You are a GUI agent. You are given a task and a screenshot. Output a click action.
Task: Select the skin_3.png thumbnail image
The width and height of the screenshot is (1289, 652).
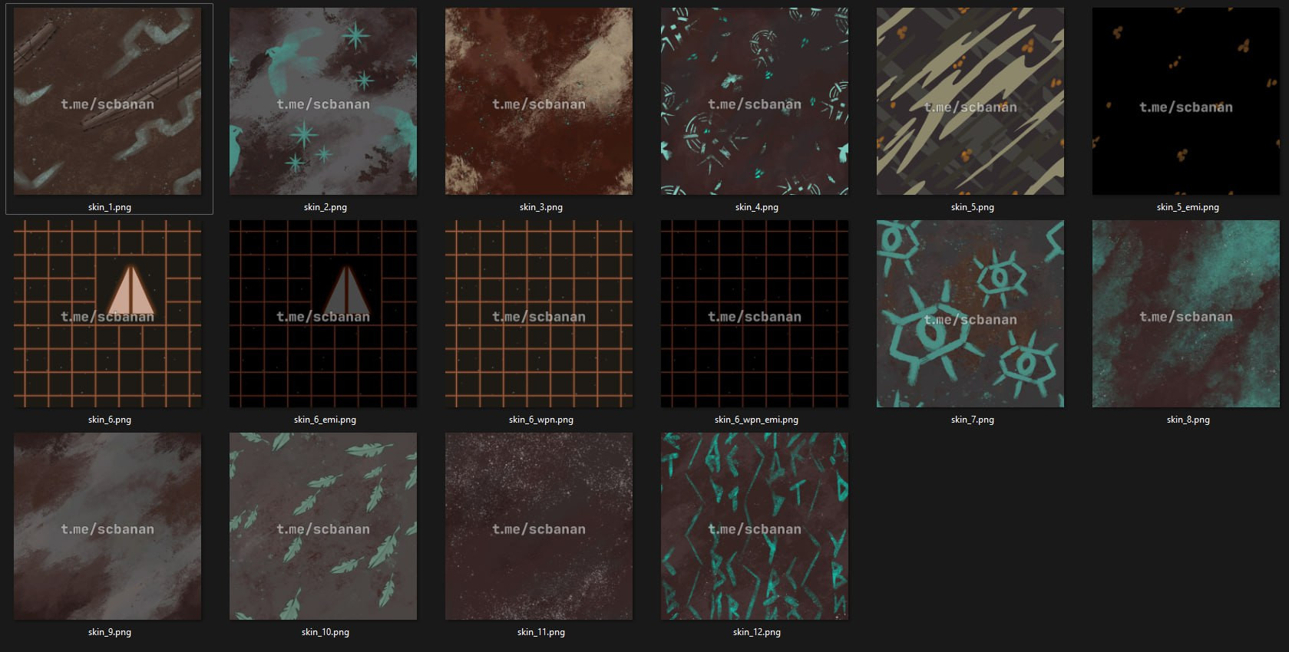point(539,101)
